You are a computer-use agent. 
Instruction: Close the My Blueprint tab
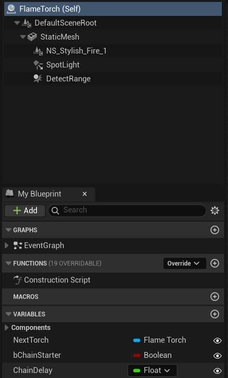pos(85,194)
